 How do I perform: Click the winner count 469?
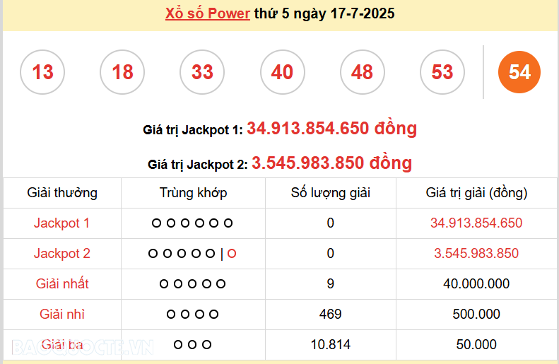pyautogui.click(x=331, y=314)
